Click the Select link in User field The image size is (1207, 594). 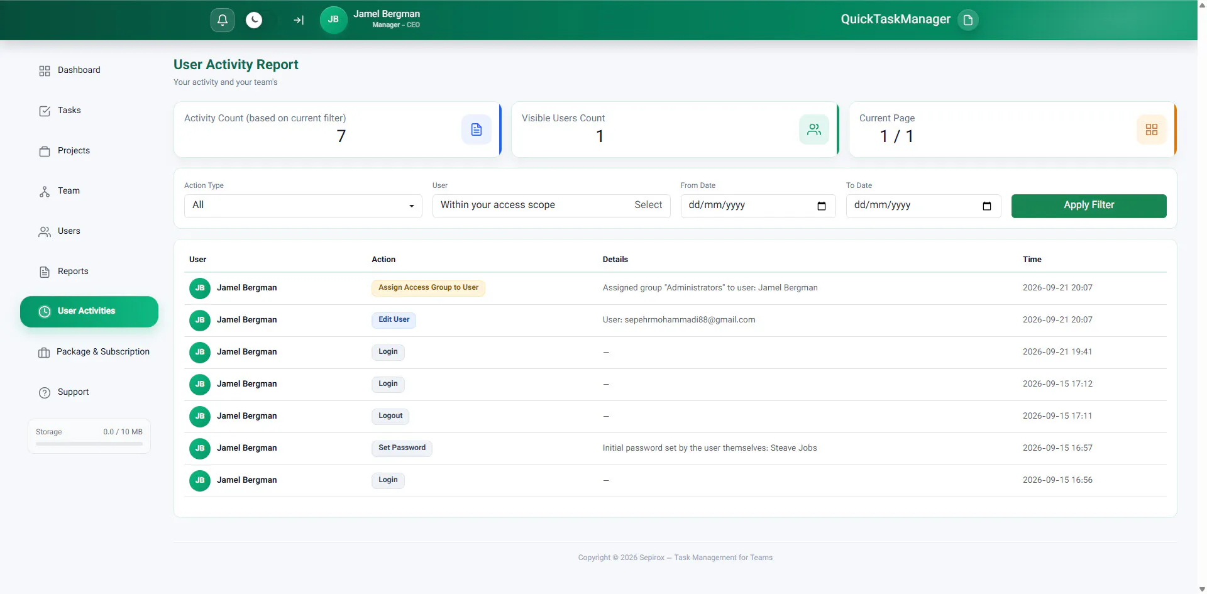648,205
